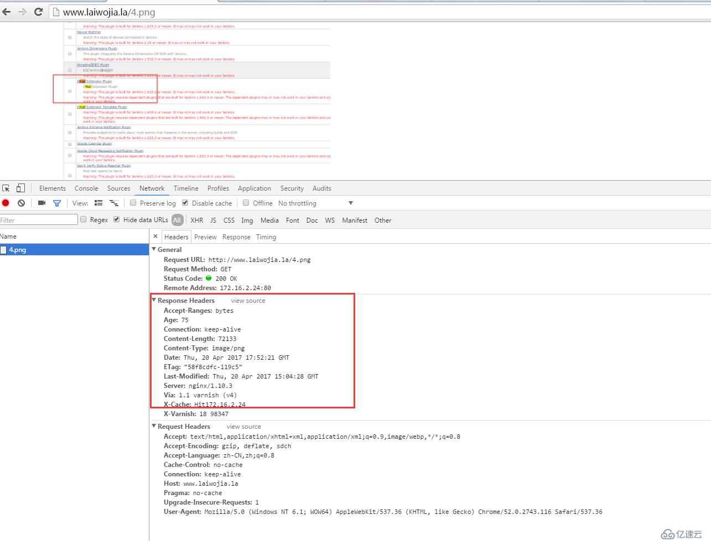The height and width of the screenshot is (541, 711).
Task: Open the Profiles tab
Action: pos(218,188)
